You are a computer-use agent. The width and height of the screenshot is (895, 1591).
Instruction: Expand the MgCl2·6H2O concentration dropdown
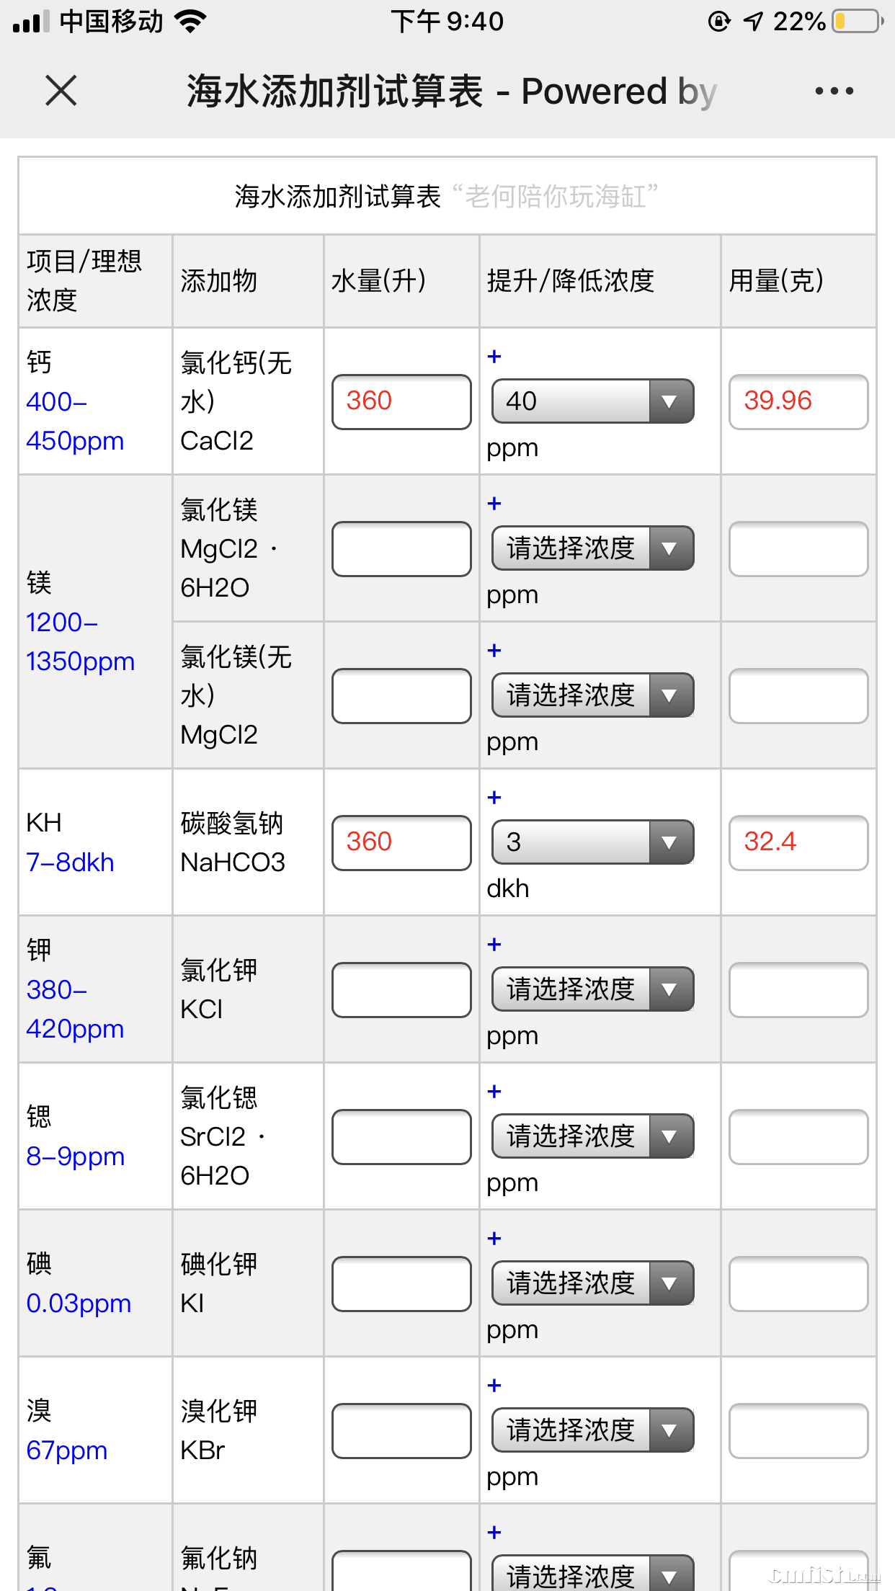coord(592,548)
